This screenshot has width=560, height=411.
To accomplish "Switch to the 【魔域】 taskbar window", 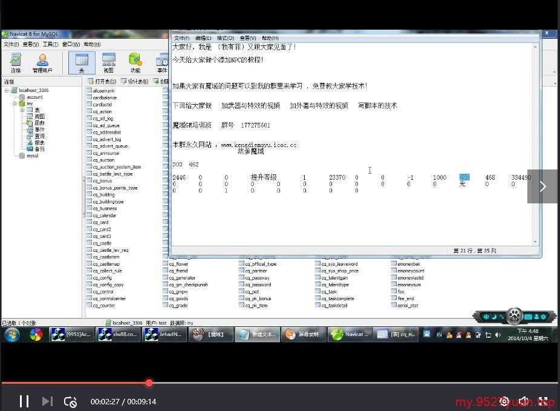I will click(210, 335).
